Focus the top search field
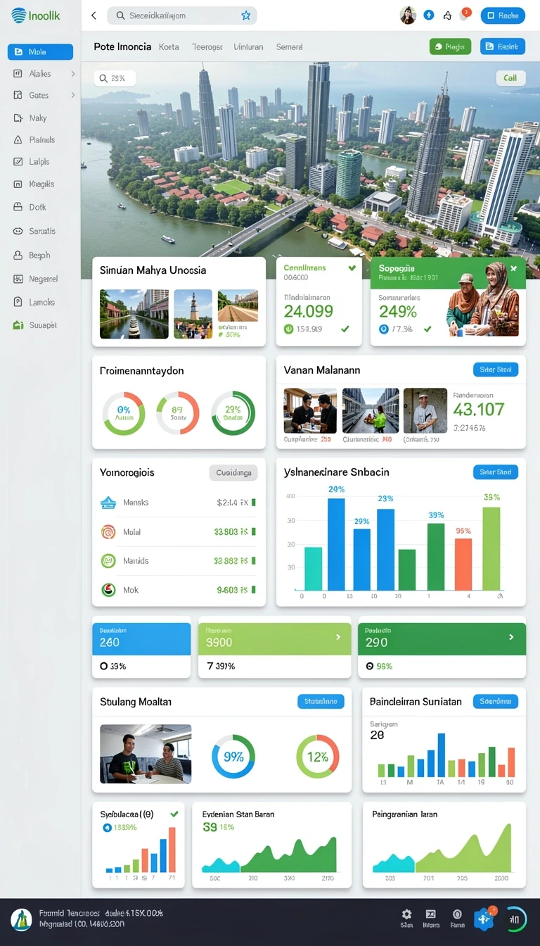Viewport: 540px width, 946px height. (x=182, y=15)
